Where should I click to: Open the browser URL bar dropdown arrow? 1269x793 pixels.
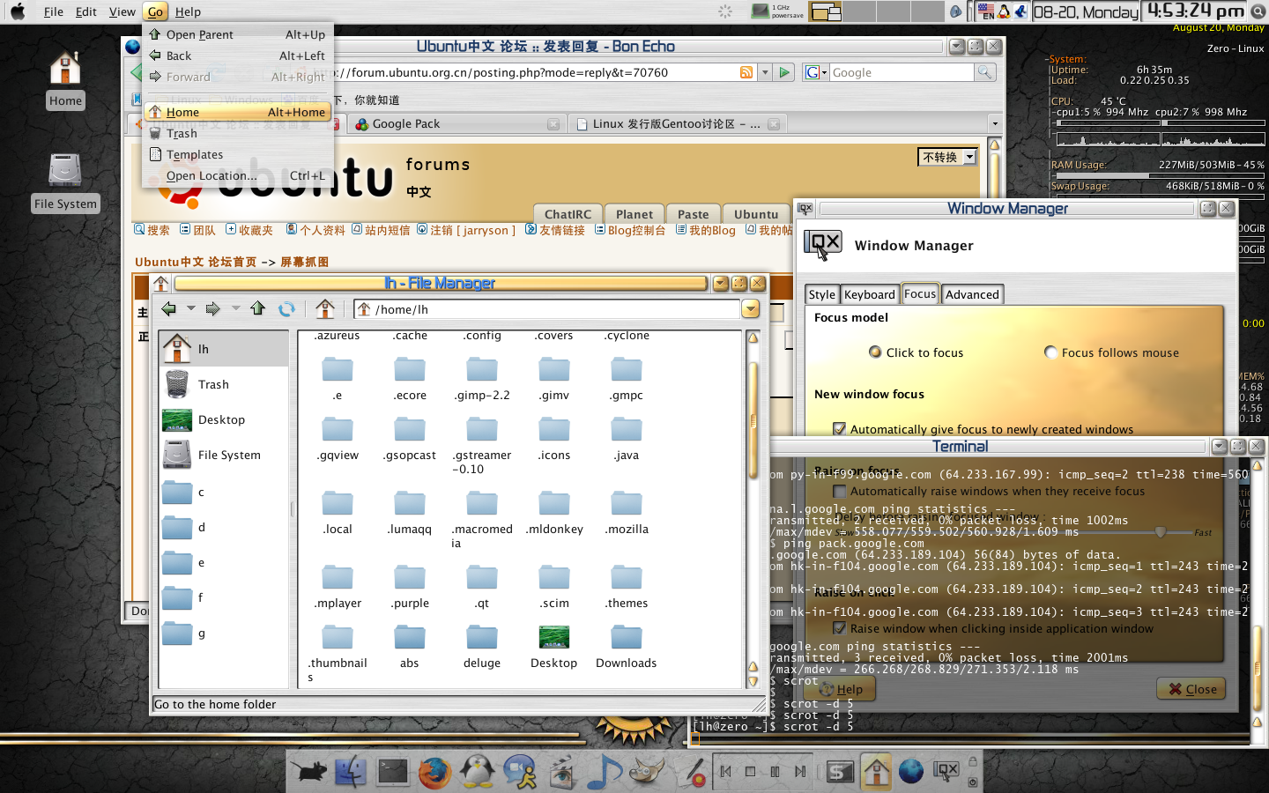click(765, 72)
